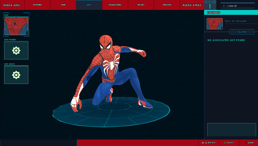Click the Equipped status button

tap(242, 32)
